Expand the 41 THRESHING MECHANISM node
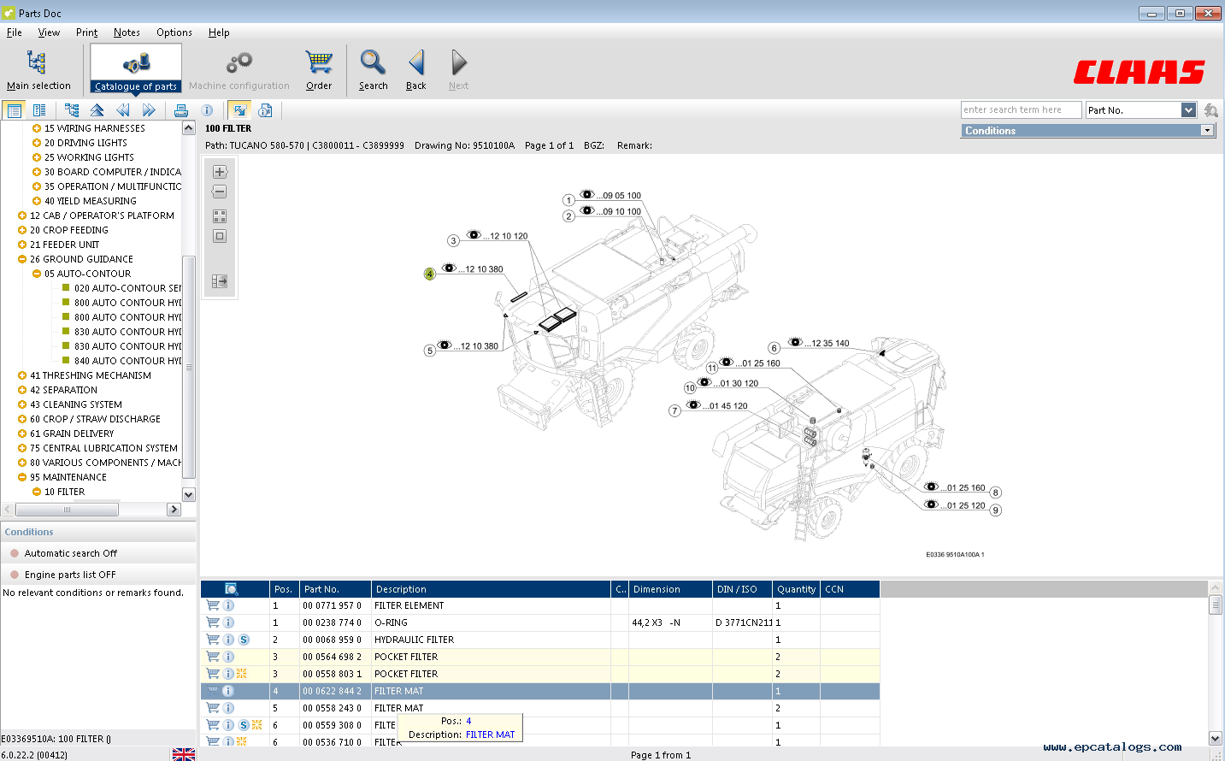This screenshot has width=1225, height=761. click(22, 375)
